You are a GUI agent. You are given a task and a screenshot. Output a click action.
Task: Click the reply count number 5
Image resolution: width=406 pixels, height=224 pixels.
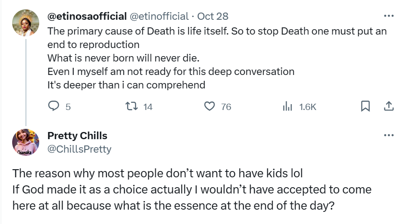tap(68, 107)
